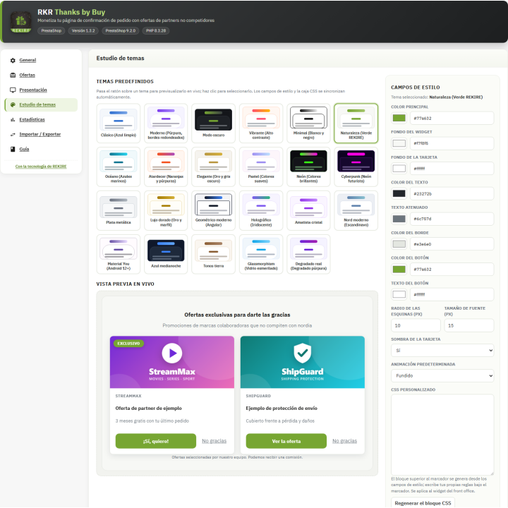Open the Color del texto swatch
The width and height of the screenshot is (508, 508).
(x=399, y=194)
